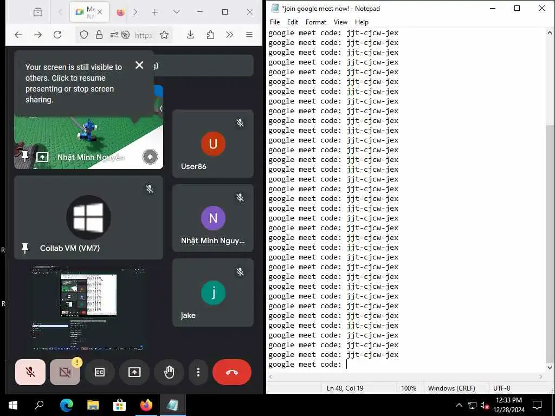The height and width of the screenshot is (416, 555).
Task: Show hidden system tray icons
Action: click(x=459, y=405)
